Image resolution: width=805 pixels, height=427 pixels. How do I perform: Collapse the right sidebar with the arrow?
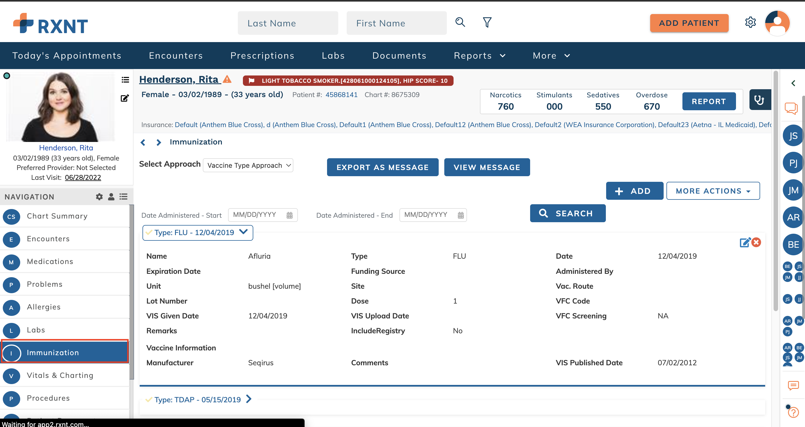pos(793,83)
